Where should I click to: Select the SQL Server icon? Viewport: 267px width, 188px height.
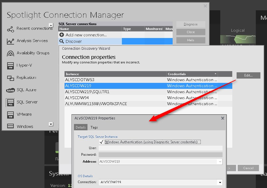[11, 103]
